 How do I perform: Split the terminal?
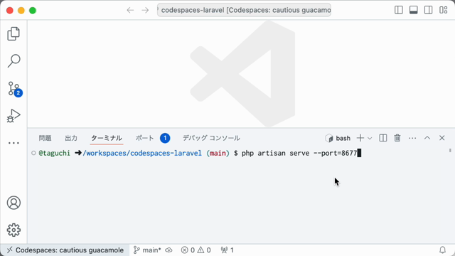click(x=383, y=138)
